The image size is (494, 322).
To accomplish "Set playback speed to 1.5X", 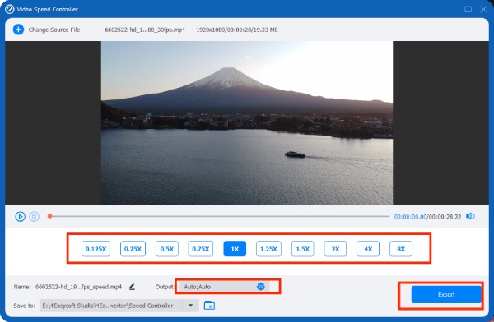I will pyautogui.click(x=302, y=249).
